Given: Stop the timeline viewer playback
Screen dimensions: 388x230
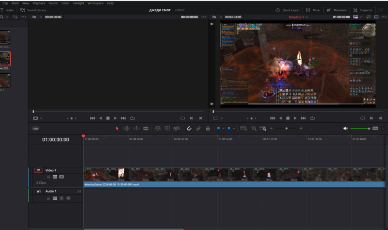Looking at the screenshot, I should coord(288,118).
